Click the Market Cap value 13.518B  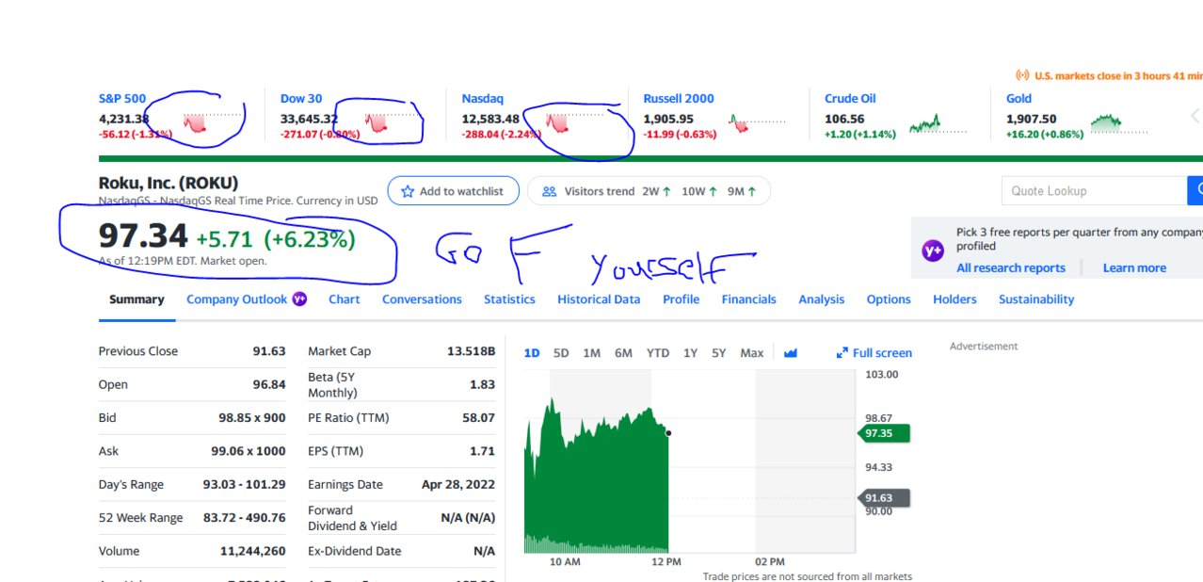click(x=471, y=351)
